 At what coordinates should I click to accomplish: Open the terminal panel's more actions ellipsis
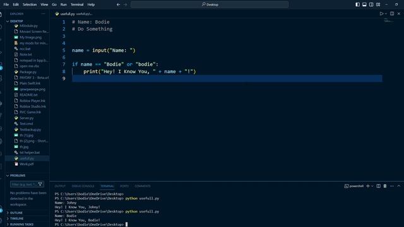(392, 186)
